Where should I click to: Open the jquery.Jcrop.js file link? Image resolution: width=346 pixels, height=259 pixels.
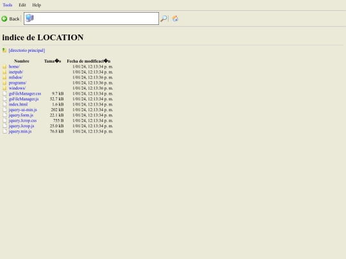point(21,126)
